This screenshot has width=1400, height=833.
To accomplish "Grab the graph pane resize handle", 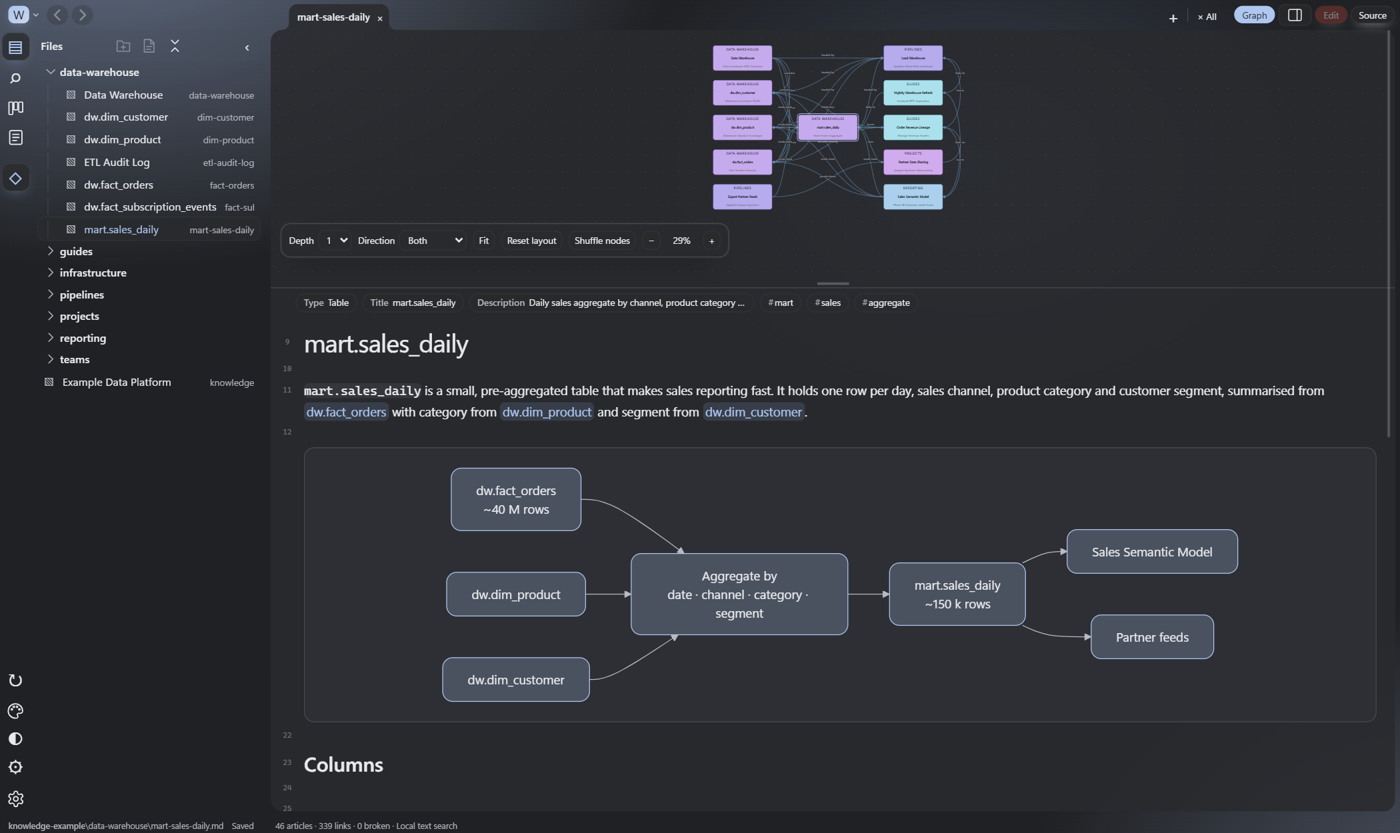I will click(833, 284).
